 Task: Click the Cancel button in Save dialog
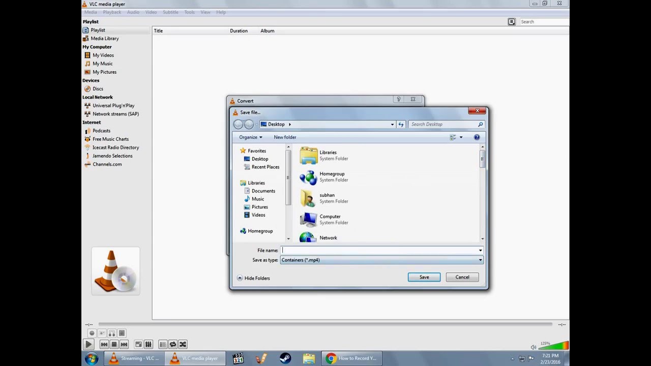[462, 277]
